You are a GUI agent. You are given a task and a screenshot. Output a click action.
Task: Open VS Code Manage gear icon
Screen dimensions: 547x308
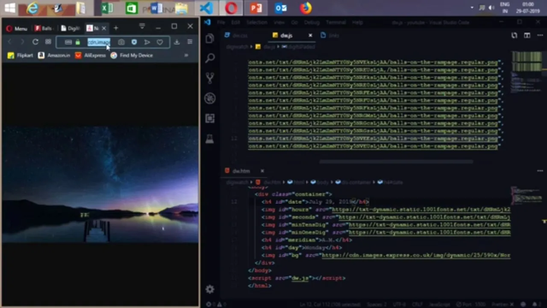(209, 290)
